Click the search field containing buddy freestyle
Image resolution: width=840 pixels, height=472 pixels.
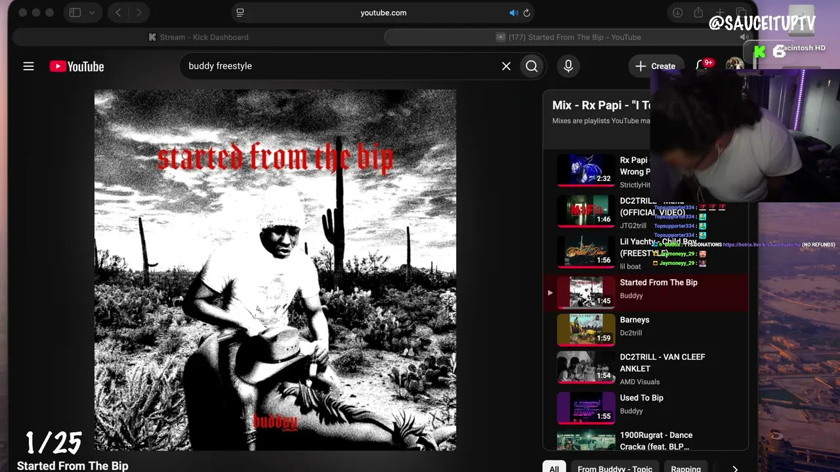tap(341, 66)
